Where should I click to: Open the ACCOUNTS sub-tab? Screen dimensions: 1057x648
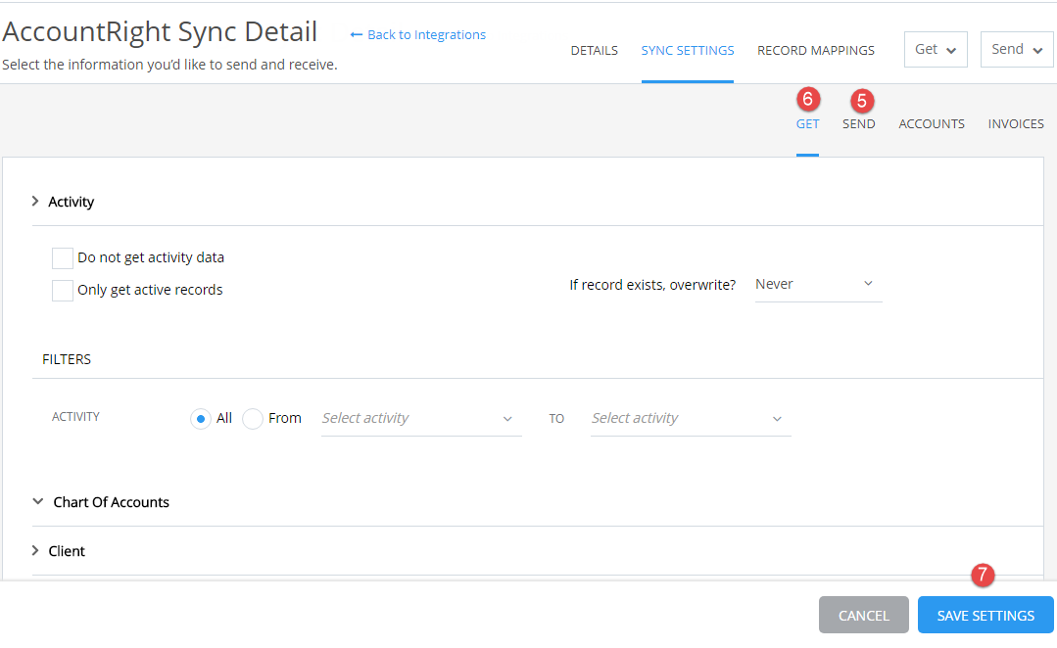[931, 124]
